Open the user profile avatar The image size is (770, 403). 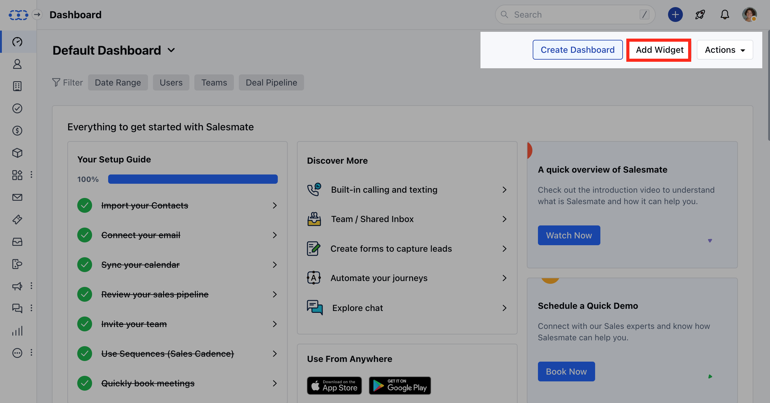click(x=750, y=15)
